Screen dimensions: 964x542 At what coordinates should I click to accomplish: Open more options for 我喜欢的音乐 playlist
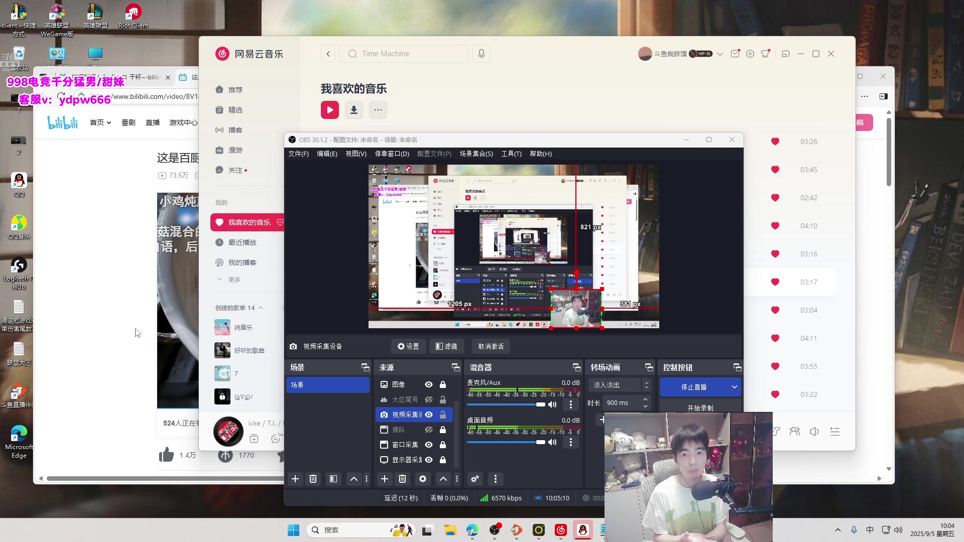coord(378,110)
